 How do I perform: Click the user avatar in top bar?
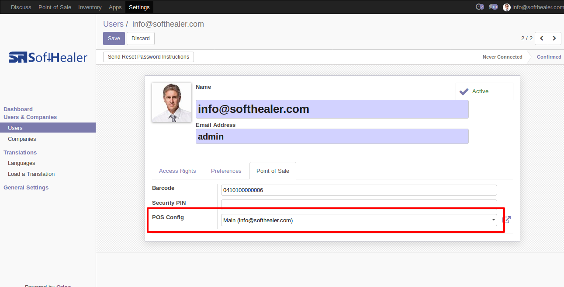(507, 7)
